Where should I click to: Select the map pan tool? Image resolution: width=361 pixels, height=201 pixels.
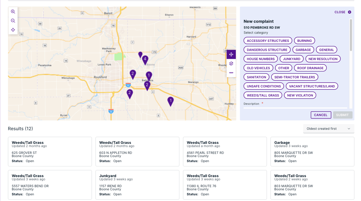231,54
